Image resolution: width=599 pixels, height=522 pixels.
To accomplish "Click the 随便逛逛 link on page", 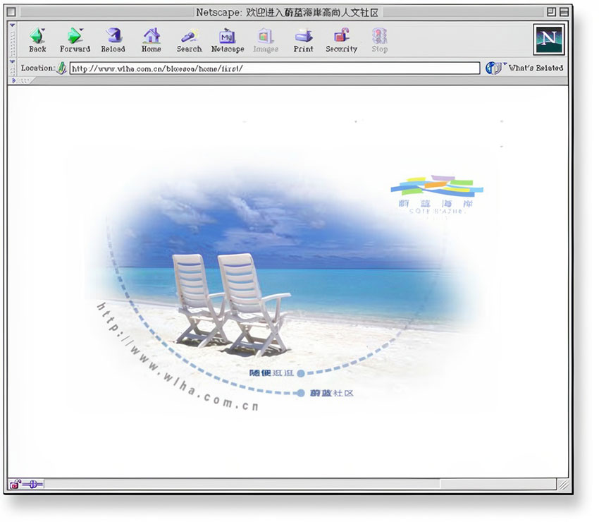I will (272, 372).
